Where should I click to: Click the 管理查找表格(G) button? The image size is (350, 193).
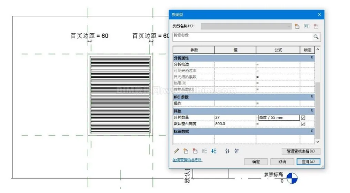(x=301, y=151)
